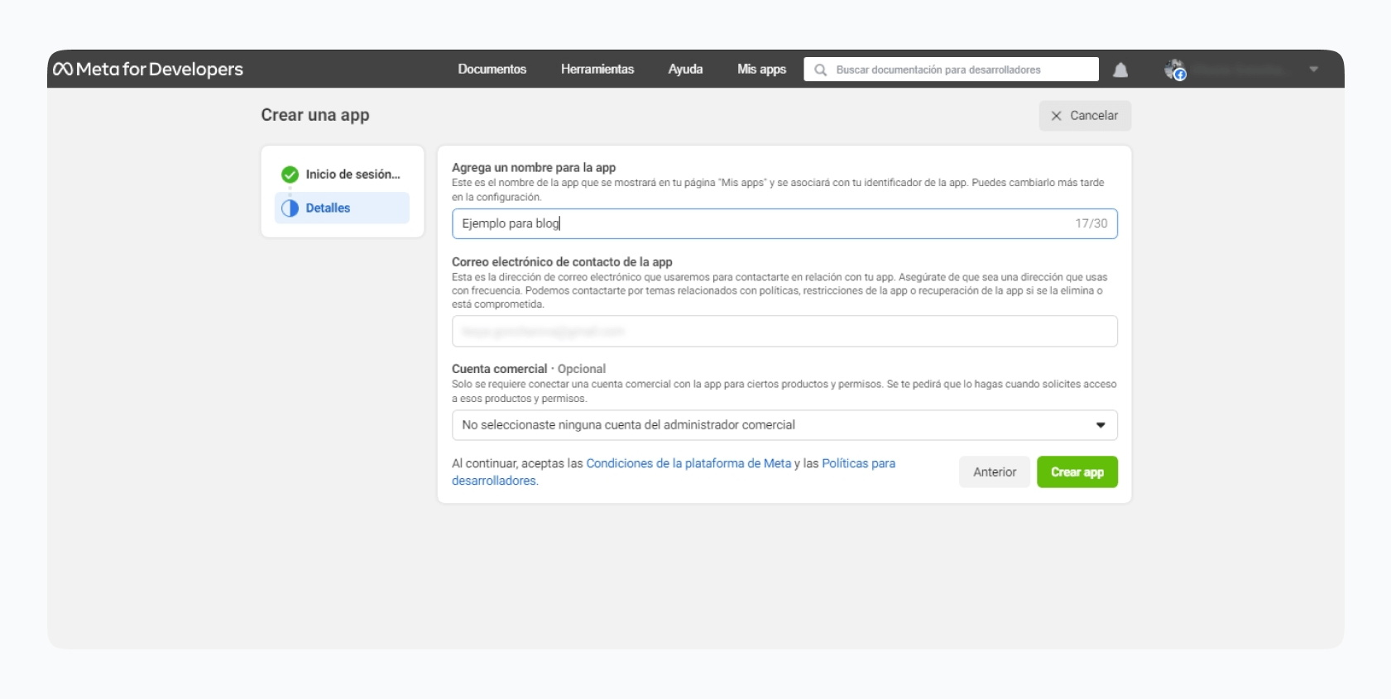1391x699 pixels.
Task: Go back with the Anterior button
Action: coord(995,472)
